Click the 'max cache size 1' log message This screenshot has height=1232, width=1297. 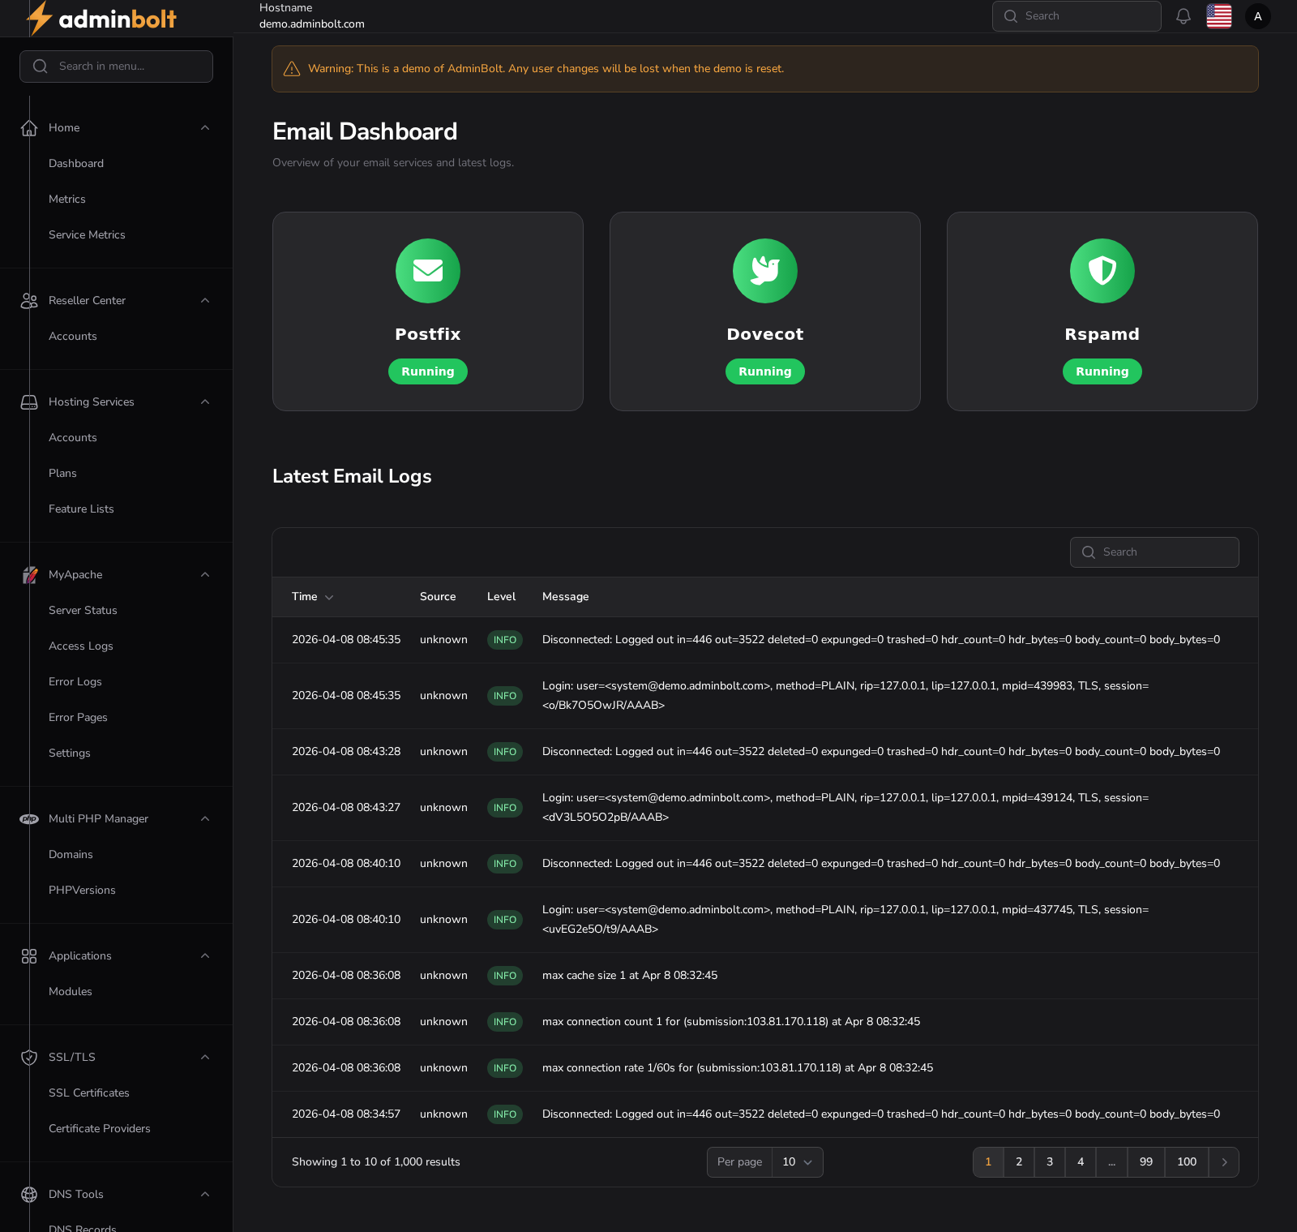pyautogui.click(x=630, y=976)
